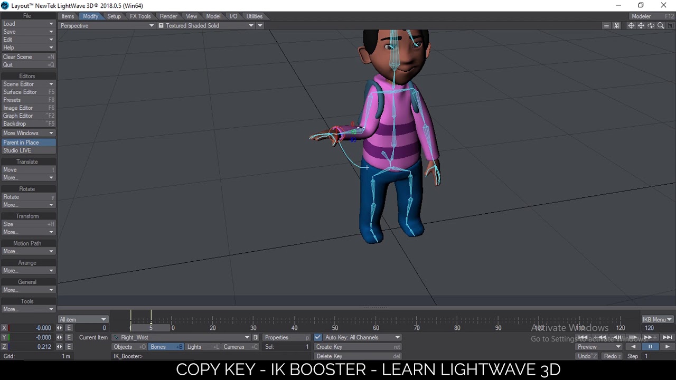Click the Y channel keyframe arrows icon
The image size is (676, 380).
[x=59, y=337]
